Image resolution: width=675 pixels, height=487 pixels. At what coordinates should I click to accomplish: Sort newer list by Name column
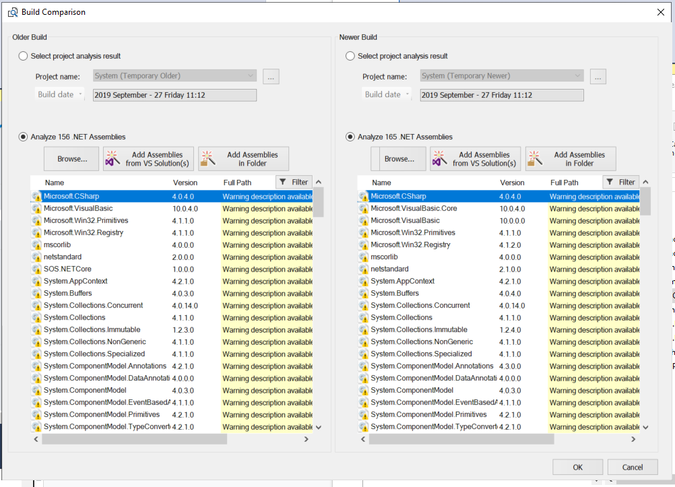381,183
